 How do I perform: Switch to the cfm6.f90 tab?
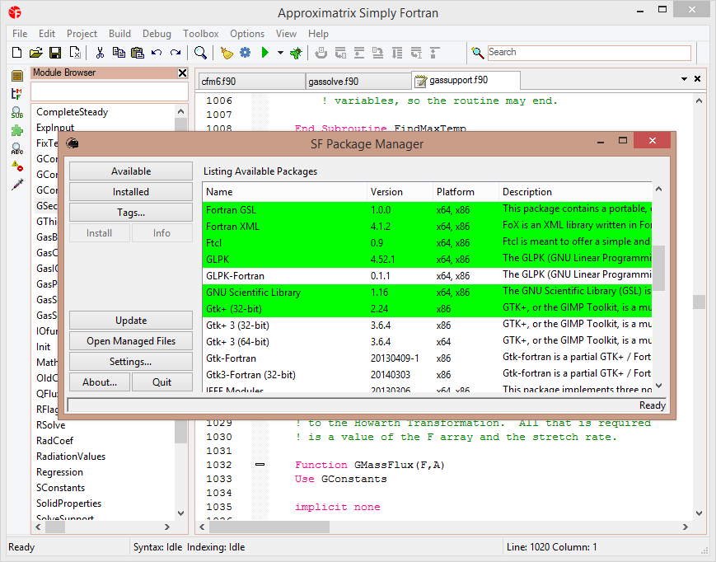pos(251,82)
